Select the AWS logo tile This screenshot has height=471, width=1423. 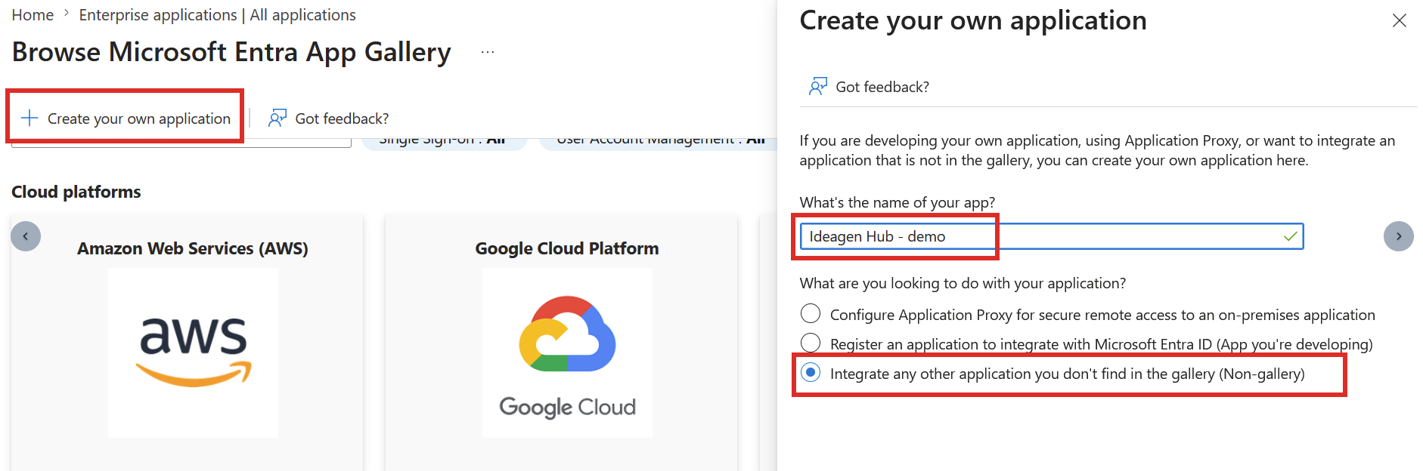click(193, 352)
